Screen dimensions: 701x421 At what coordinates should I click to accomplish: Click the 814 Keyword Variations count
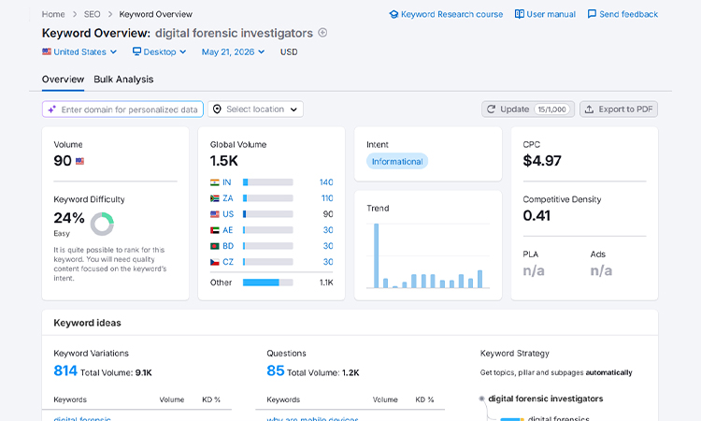pyautogui.click(x=65, y=370)
